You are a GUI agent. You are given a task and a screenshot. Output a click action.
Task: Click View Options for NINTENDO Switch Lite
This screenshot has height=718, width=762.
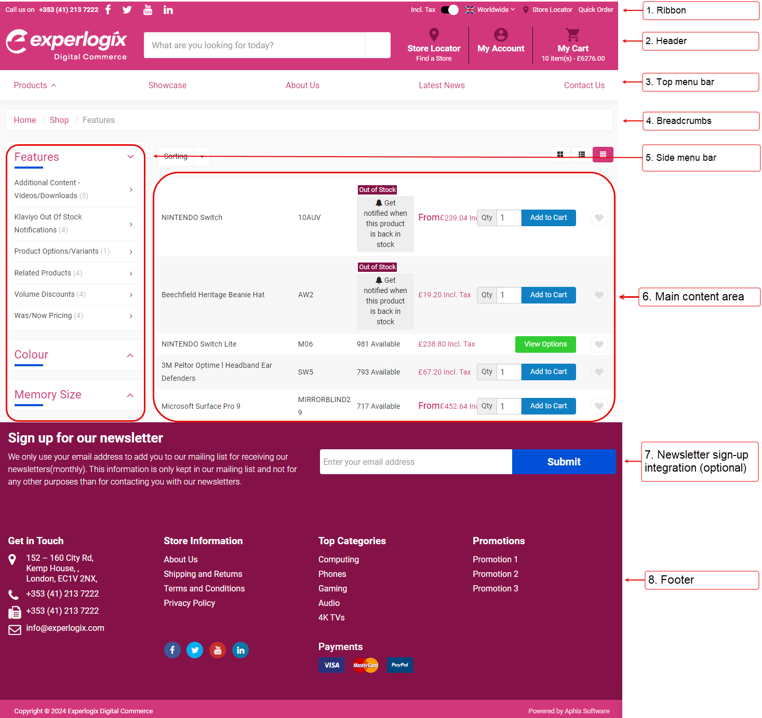point(545,344)
